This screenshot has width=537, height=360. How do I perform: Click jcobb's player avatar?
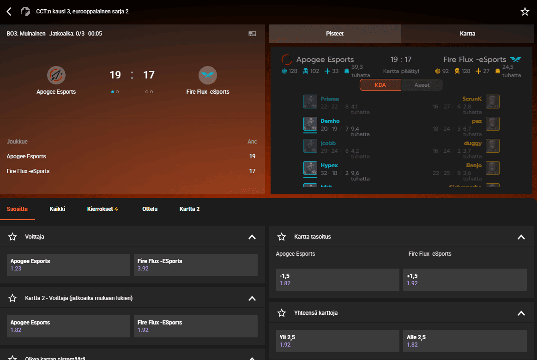point(310,146)
